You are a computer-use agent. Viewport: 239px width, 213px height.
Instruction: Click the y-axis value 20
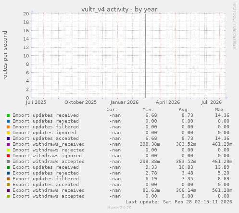tap(26, 14)
